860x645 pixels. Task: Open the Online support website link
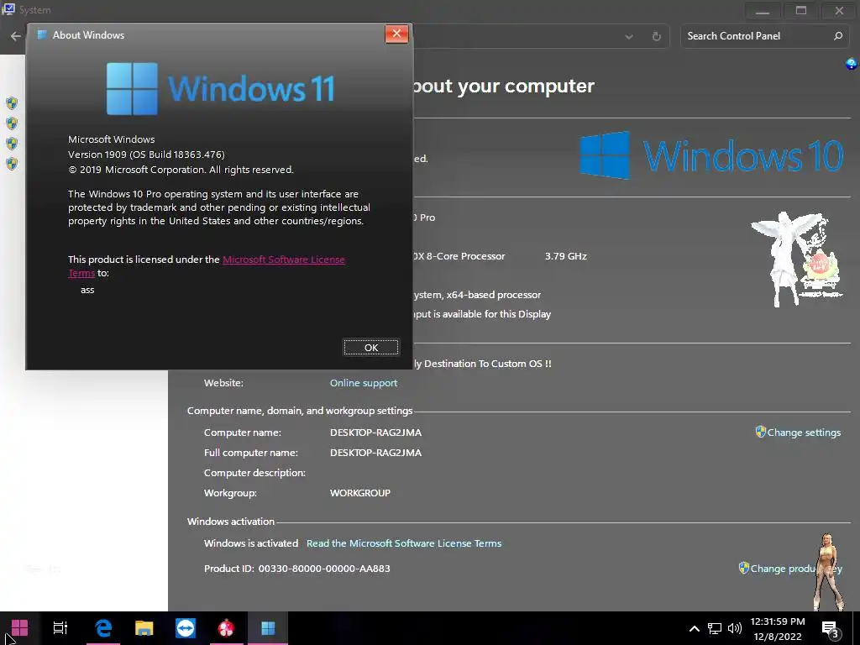[363, 383]
